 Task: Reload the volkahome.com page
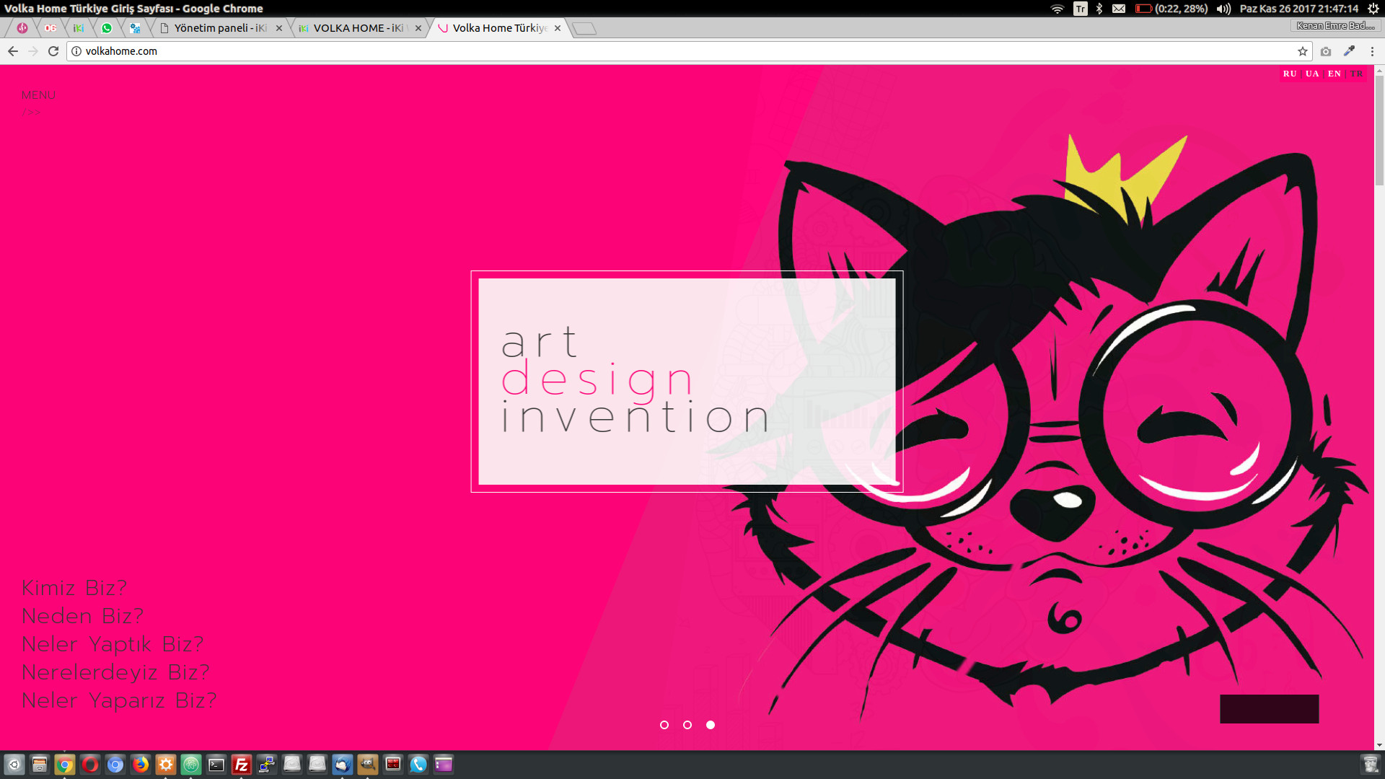coord(53,51)
